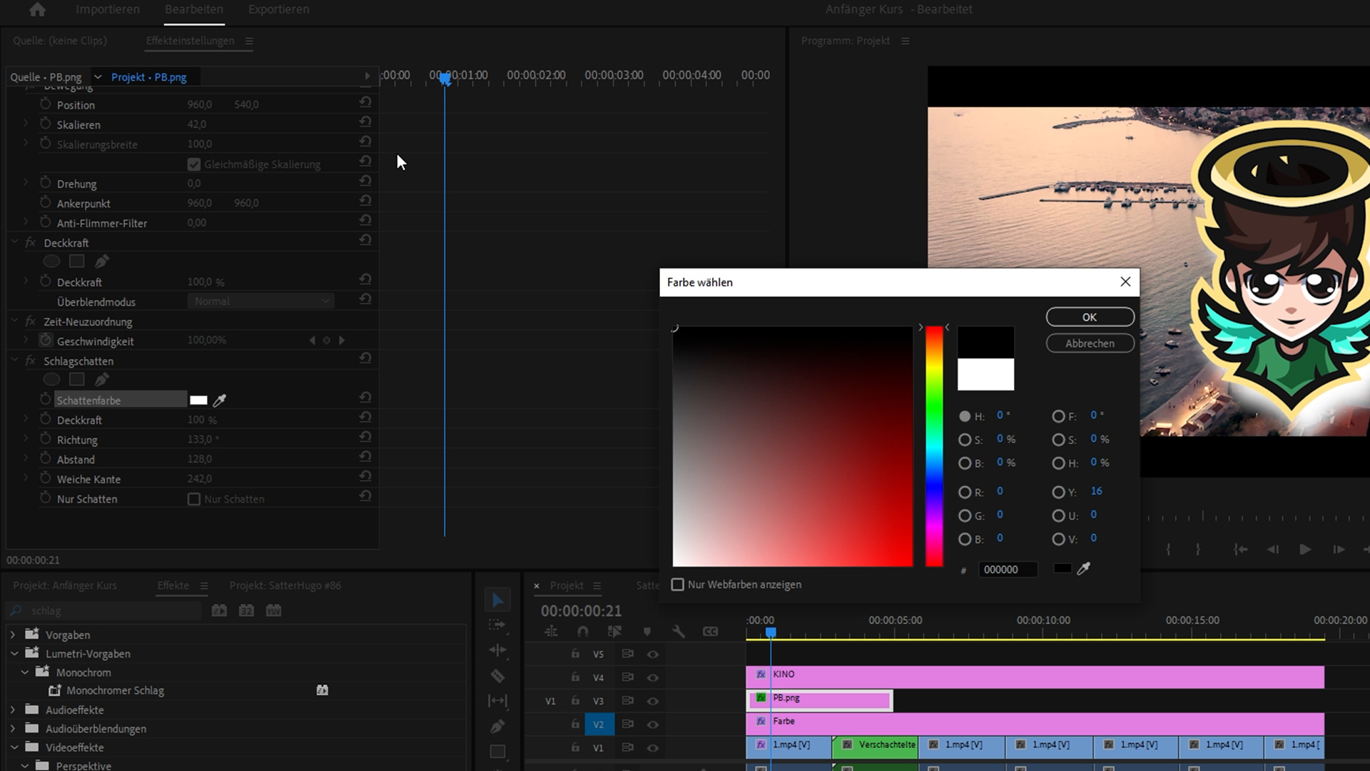
Task: Select the pen mask tool under Schlagschatten
Action: [x=102, y=380]
